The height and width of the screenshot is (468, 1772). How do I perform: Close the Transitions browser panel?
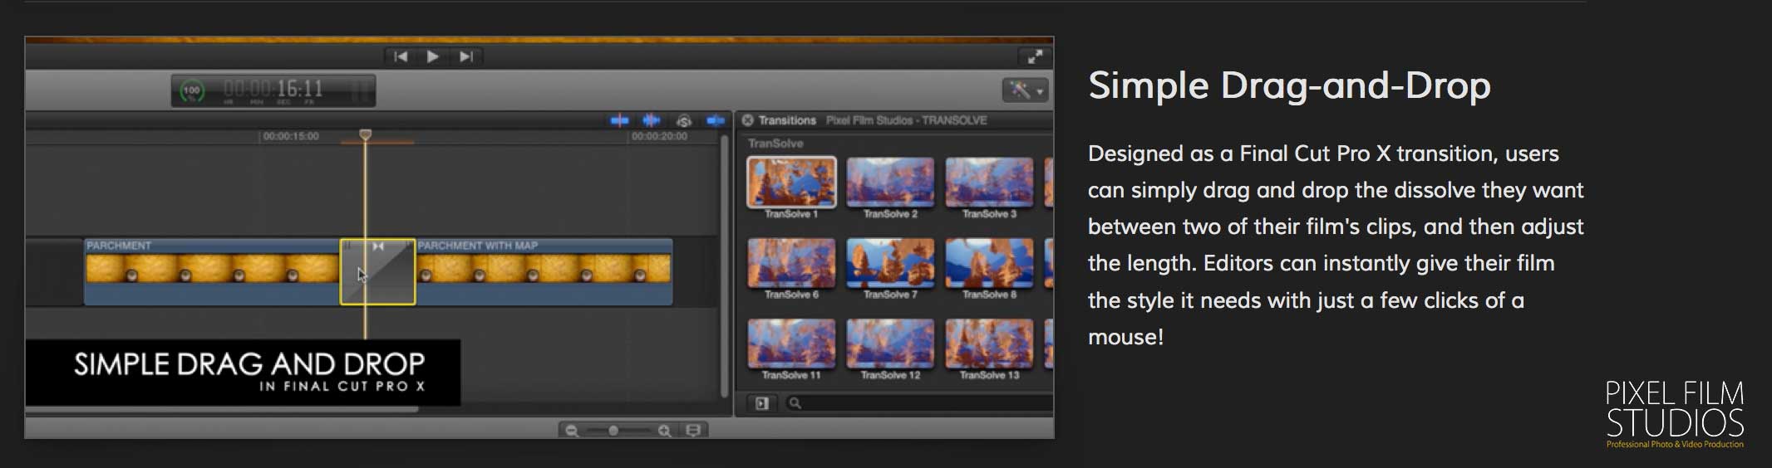coord(747,120)
